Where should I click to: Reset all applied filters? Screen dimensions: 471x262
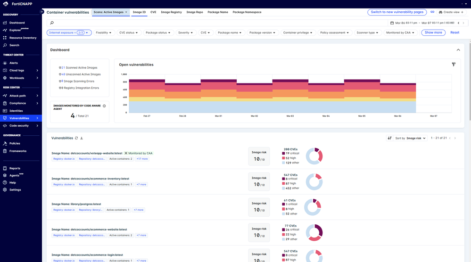click(454, 33)
